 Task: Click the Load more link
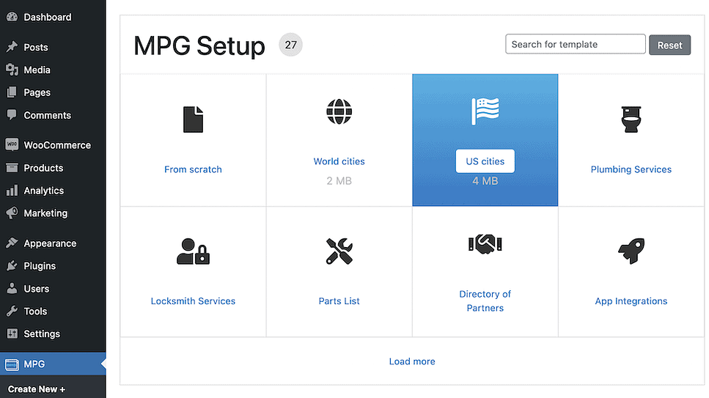[412, 361]
